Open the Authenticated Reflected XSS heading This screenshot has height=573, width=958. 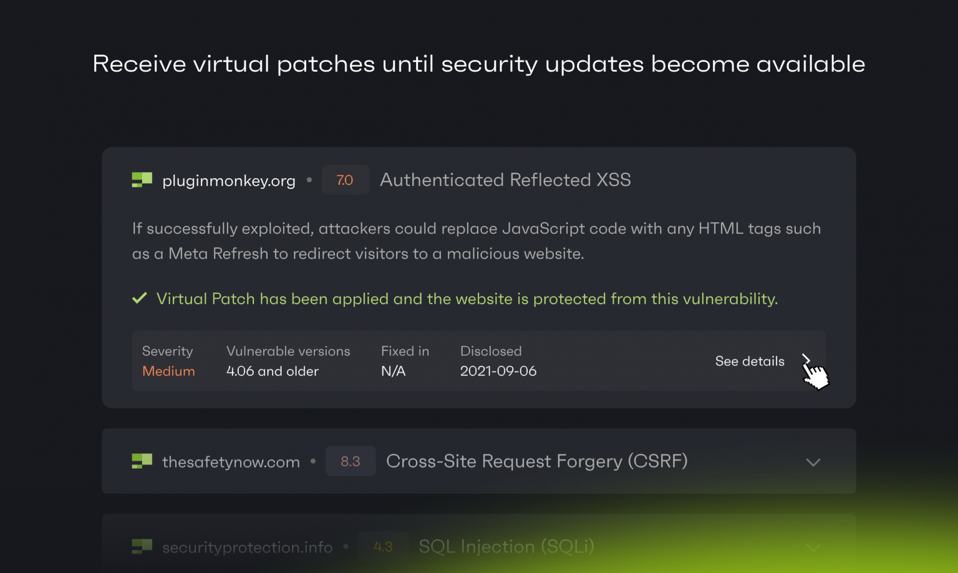(x=505, y=180)
